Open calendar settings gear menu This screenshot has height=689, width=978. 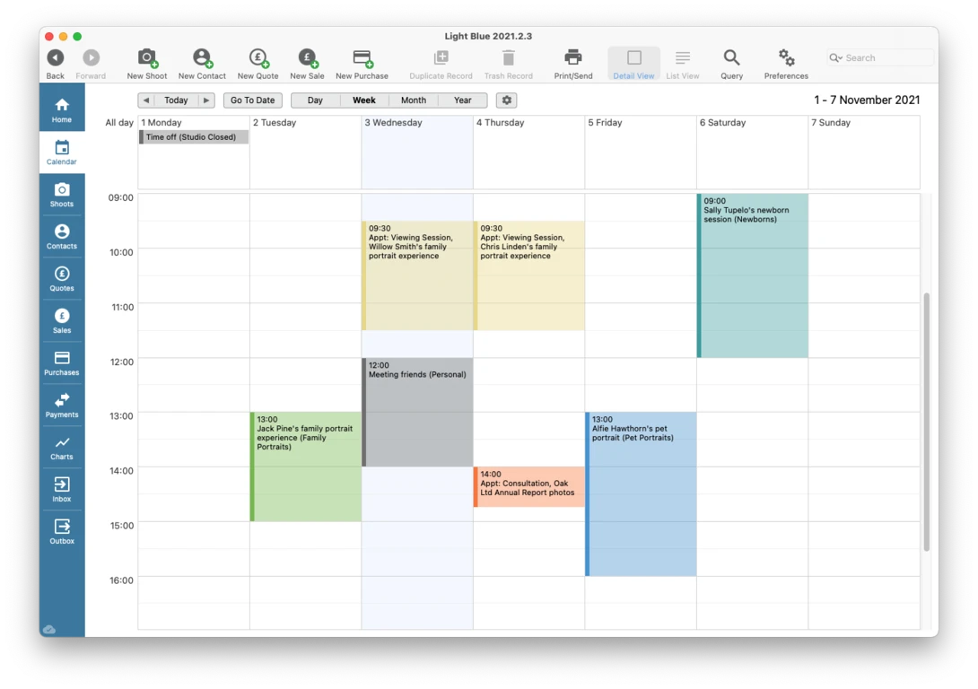click(x=506, y=100)
